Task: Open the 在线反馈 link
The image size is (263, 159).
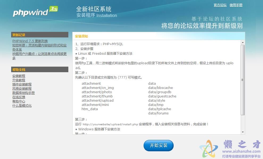Action: tap(19, 97)
